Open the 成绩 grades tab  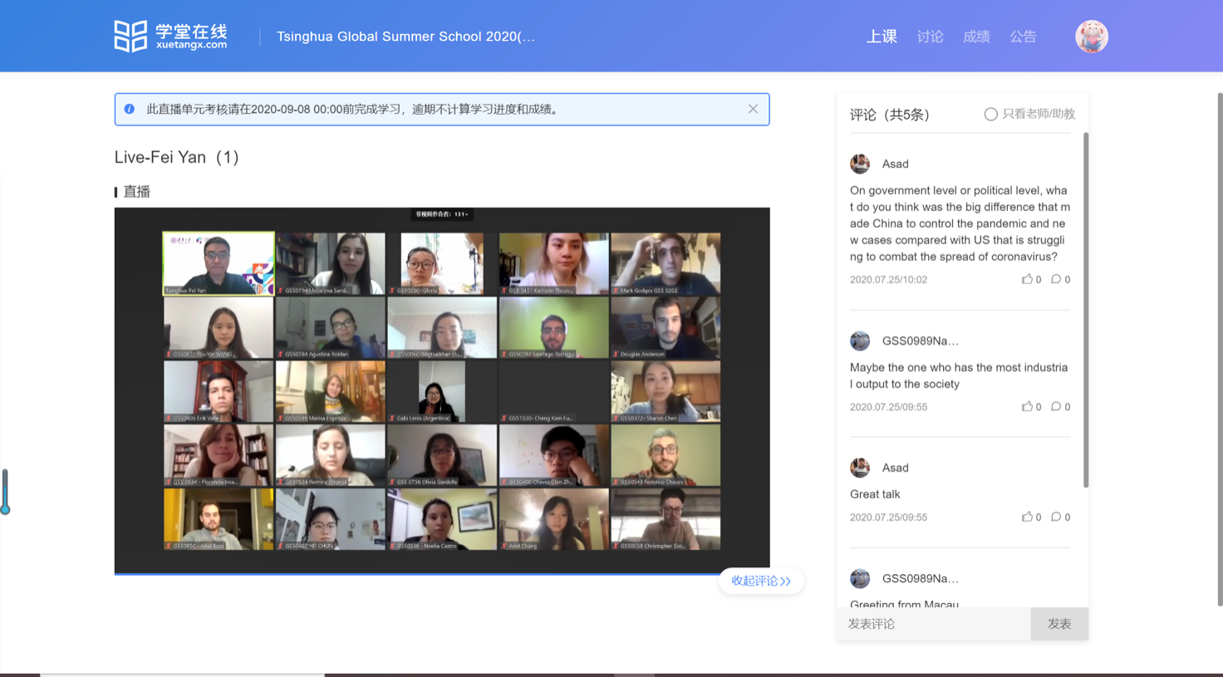976,37
